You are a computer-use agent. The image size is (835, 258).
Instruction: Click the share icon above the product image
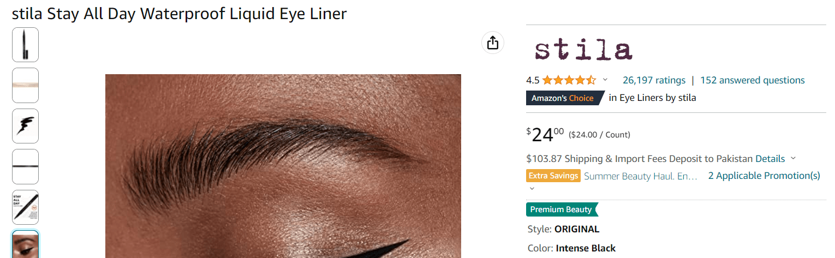pyautogui.click(x=492, y=43)
